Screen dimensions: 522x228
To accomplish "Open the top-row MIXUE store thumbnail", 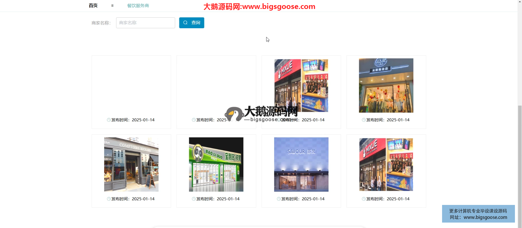I will click(x=301, y=85).
